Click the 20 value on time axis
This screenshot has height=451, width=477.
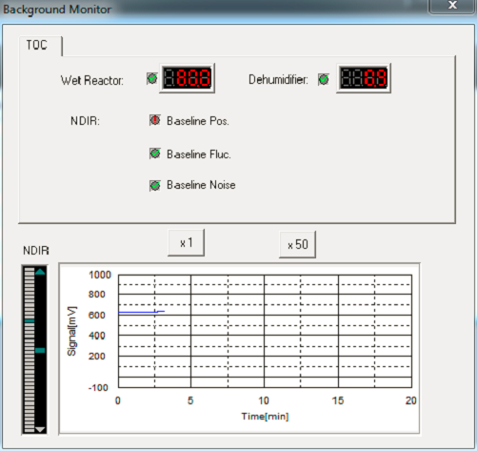(x=411, y=400)
